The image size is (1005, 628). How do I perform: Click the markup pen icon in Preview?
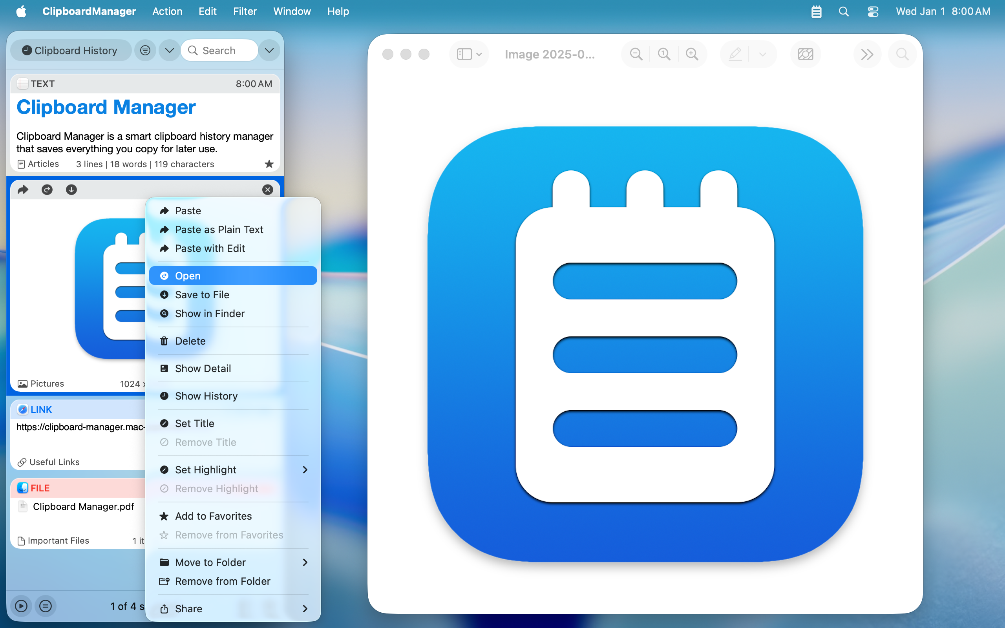pos(735,54)
